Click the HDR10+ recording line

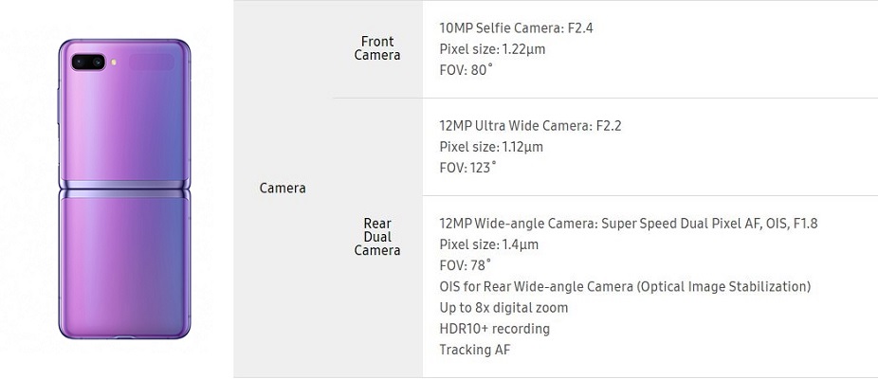coord(494,329)
